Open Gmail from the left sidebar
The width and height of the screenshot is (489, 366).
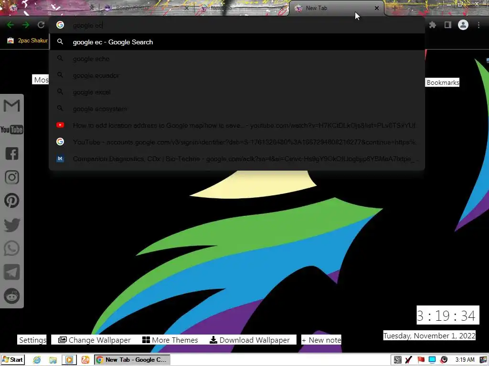tap(11, 106)
